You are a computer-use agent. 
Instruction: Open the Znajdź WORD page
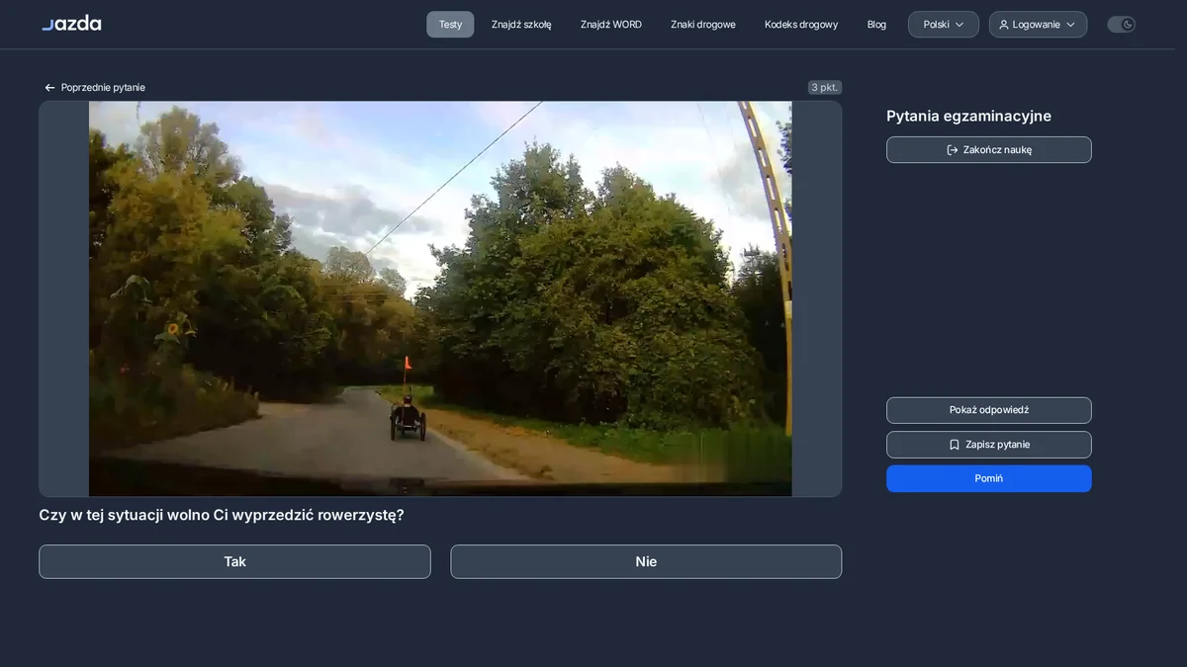click(611, 25)
